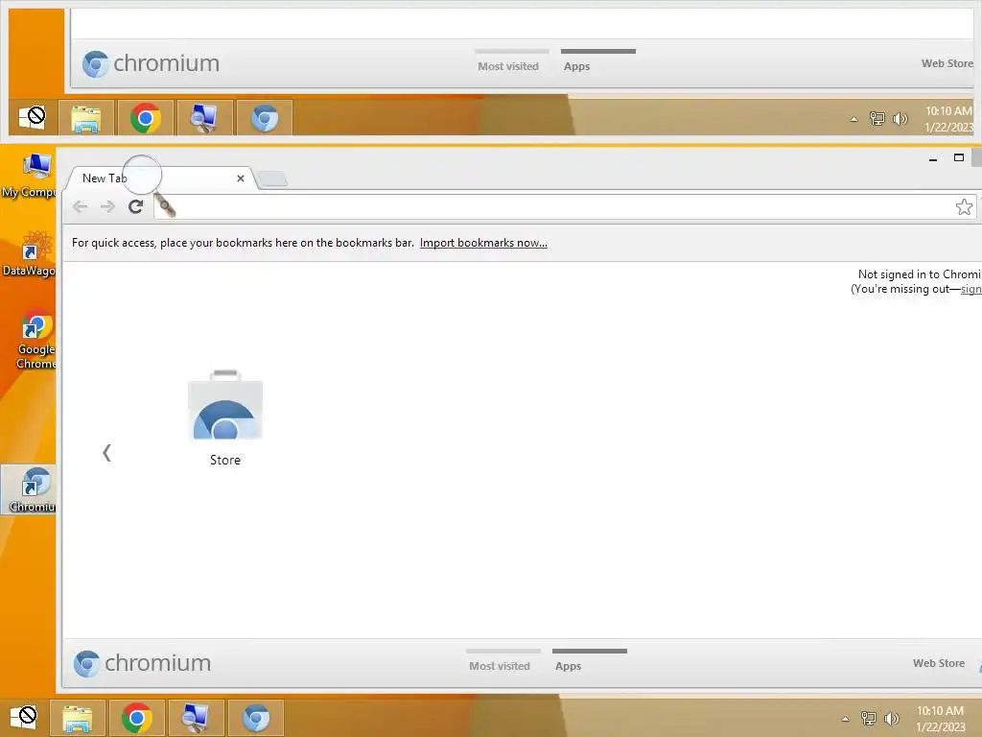
Task: Open the Start button on the bottom taskbar
Action: pyautogui.click(x=24, y=718)
